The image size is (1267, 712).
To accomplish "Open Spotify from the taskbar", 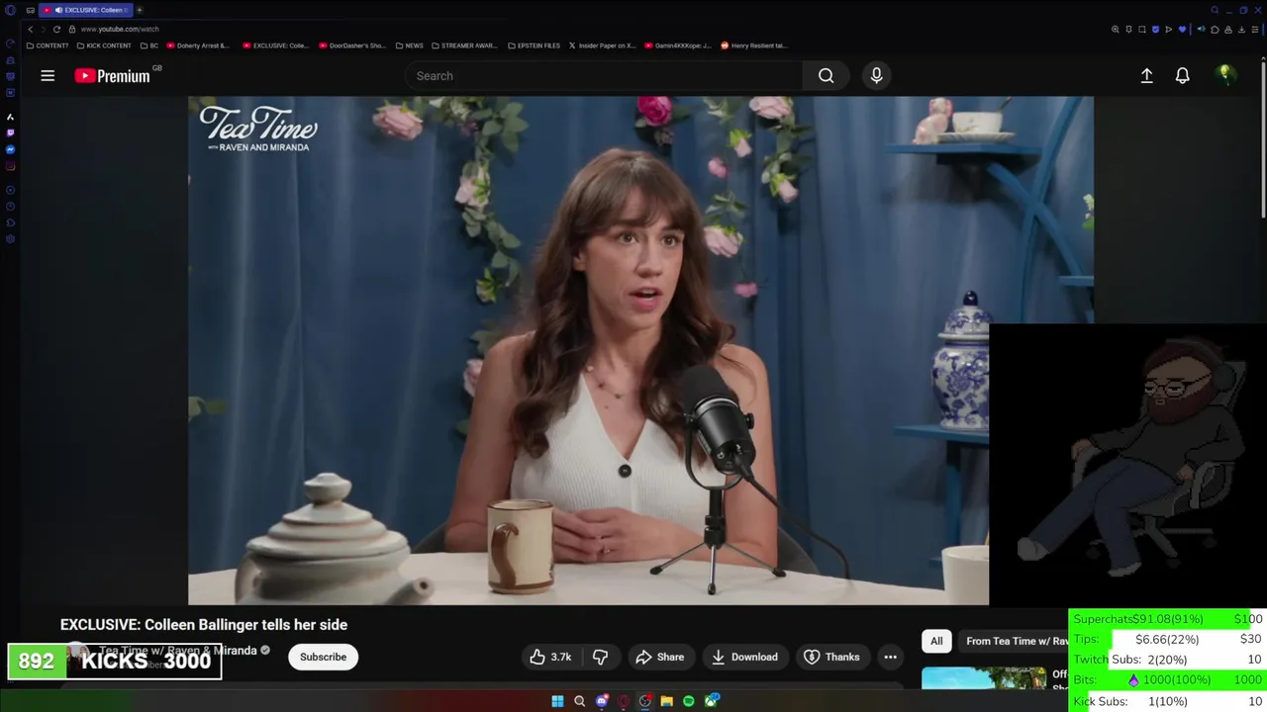I will [x=689, y=701].
